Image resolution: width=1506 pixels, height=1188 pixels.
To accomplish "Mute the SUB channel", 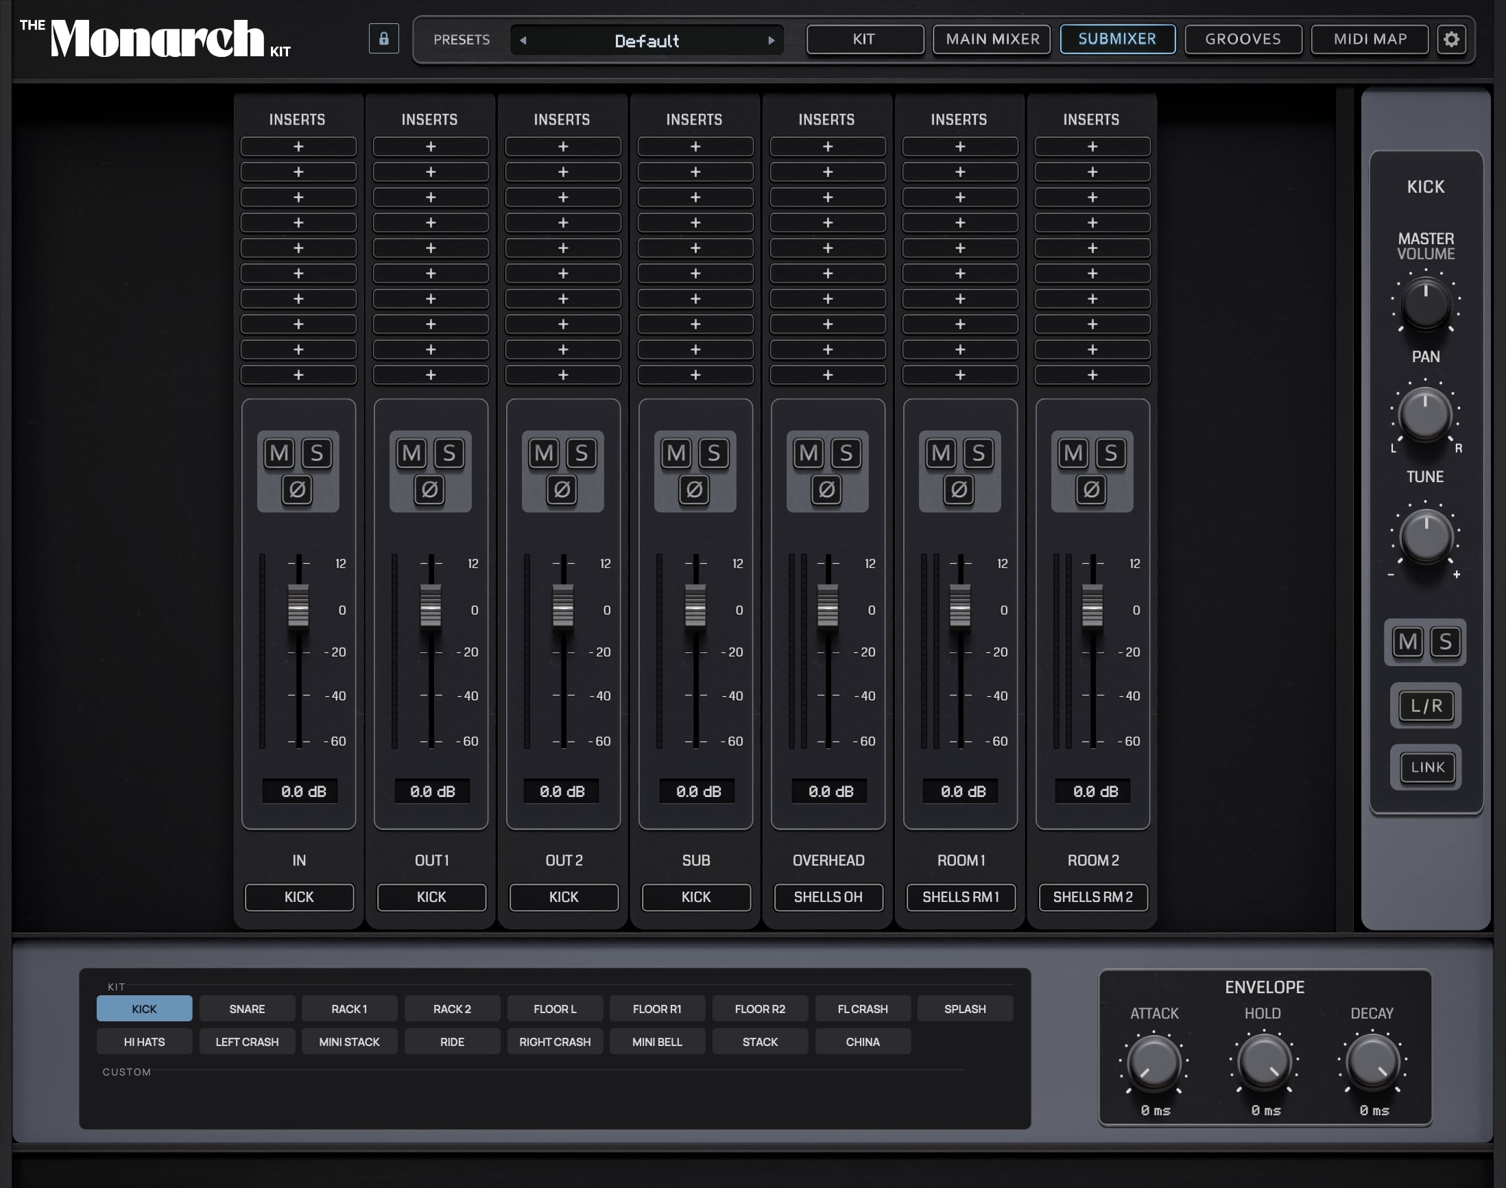I will (676, 453).
